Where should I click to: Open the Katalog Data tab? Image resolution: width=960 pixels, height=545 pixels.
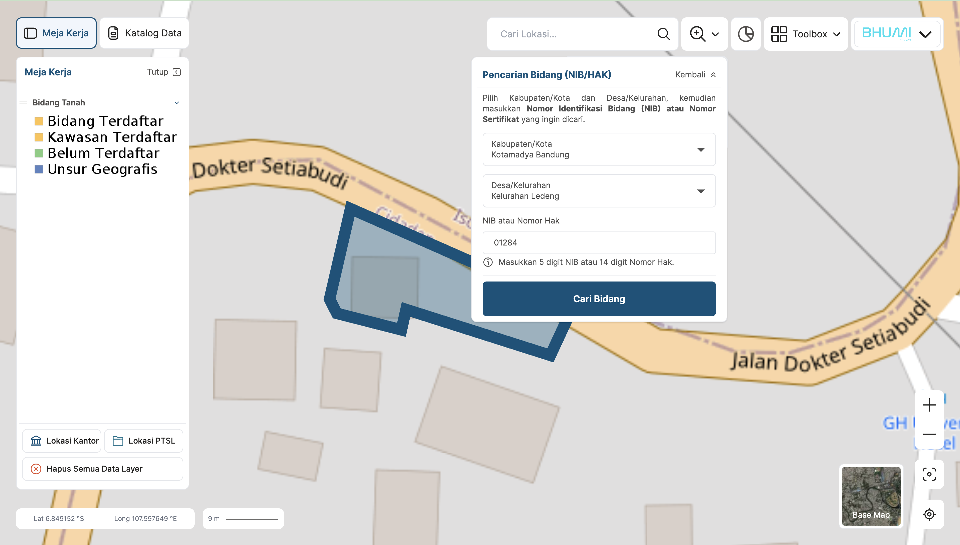pyautogui.click(x=144, y=33)
